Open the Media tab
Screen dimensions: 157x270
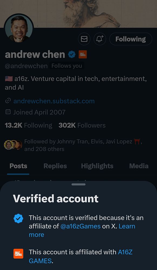point(139,166)
